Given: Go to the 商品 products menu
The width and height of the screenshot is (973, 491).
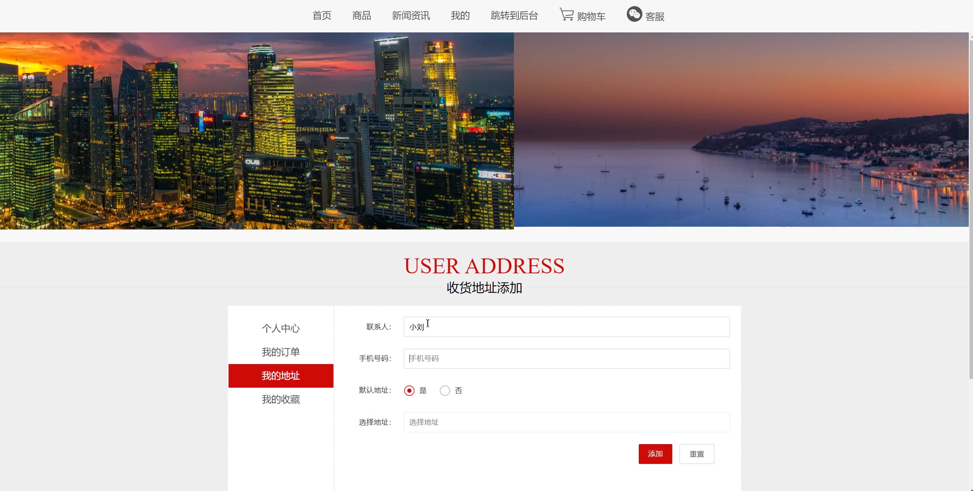Looking at the screenshot, I should pyautogui.click(x=361, y=16).
